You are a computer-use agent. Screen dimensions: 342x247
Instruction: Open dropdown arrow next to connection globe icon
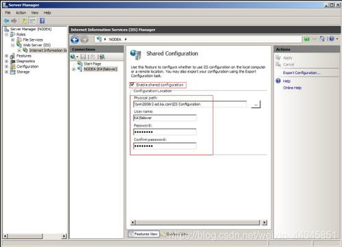point(77,57)
